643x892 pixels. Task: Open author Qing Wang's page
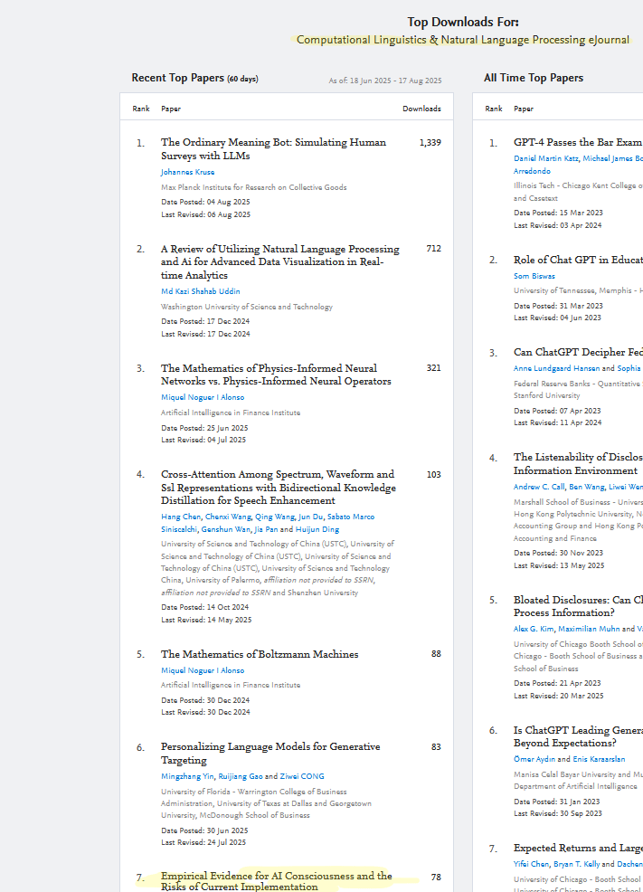(x=275, y=517)
